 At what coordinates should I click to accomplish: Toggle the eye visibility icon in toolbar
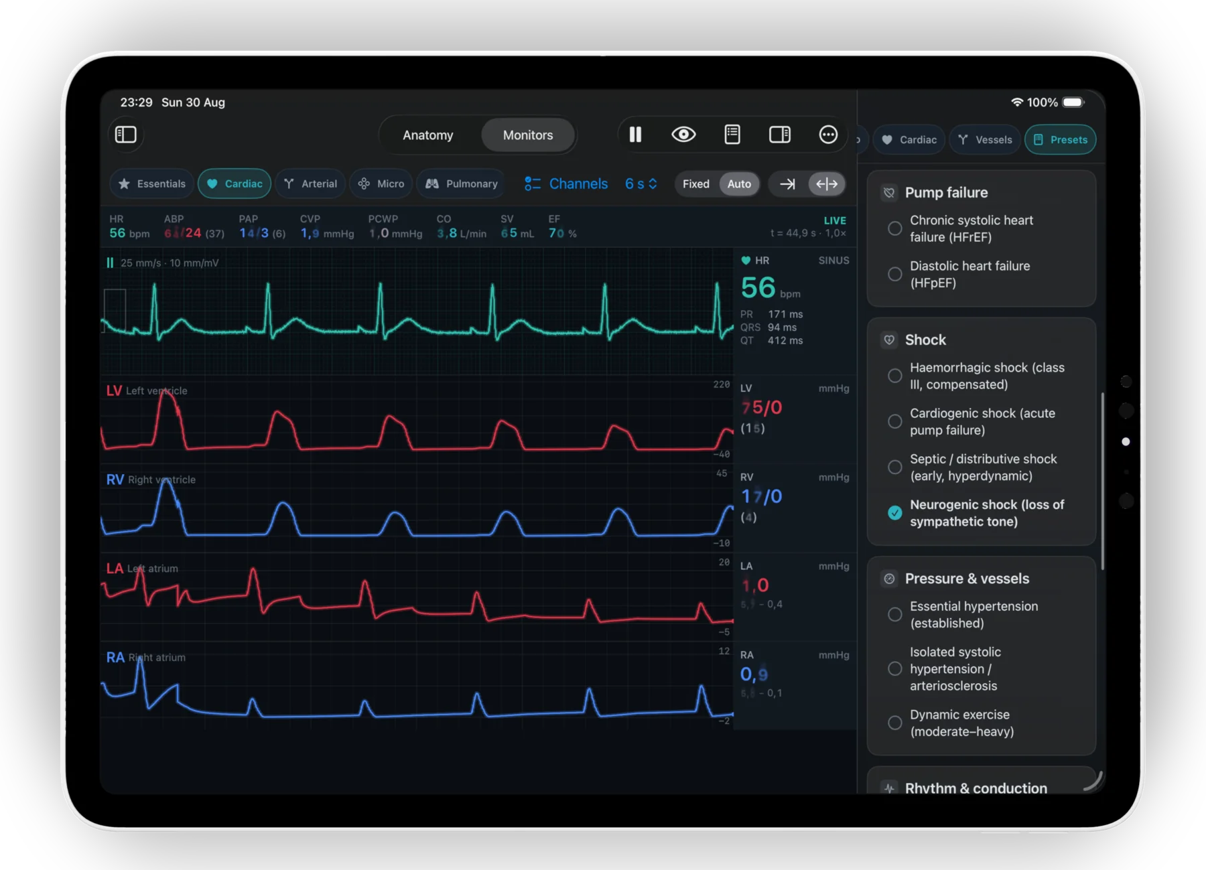pos(683,135)
